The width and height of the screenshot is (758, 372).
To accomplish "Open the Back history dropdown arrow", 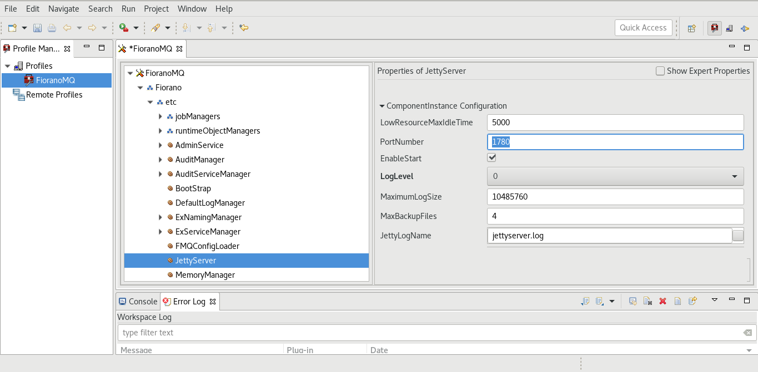I will click(x=79, y=28).
